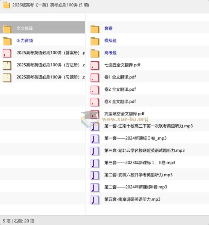Click the status bar text 5 项 | 右侧: 20 项
Viewport: 209px width, 225px height.
click(x=19, y=221)
